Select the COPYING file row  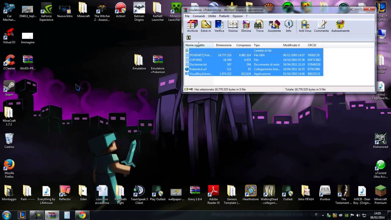click(254, 60)
